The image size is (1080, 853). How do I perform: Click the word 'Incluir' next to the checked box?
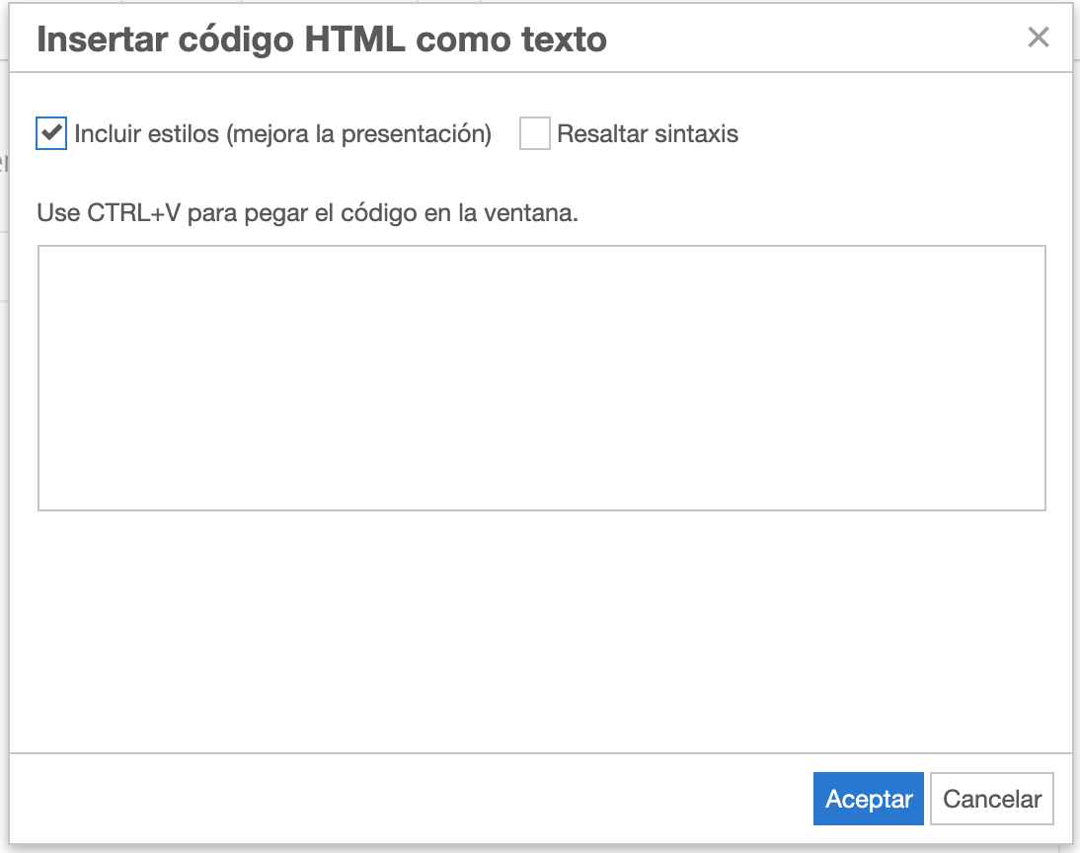pos(107,134)
